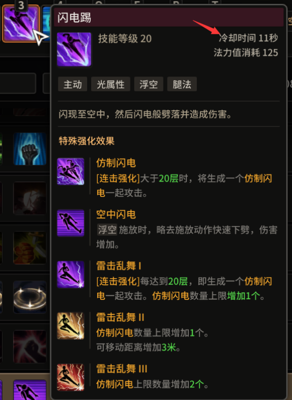292x400 pixels.
Task: Click the 腿法 tag
Action: (x=182, y=84)
